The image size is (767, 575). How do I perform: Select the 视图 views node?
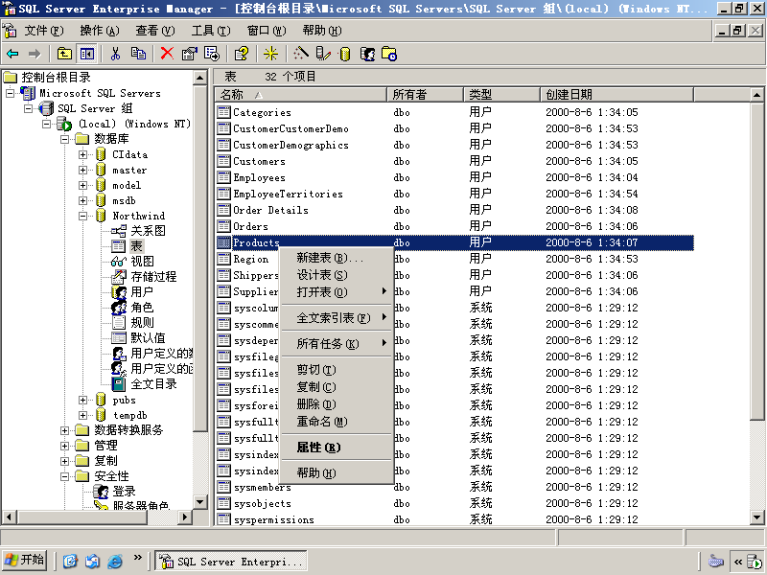point(142,262)
